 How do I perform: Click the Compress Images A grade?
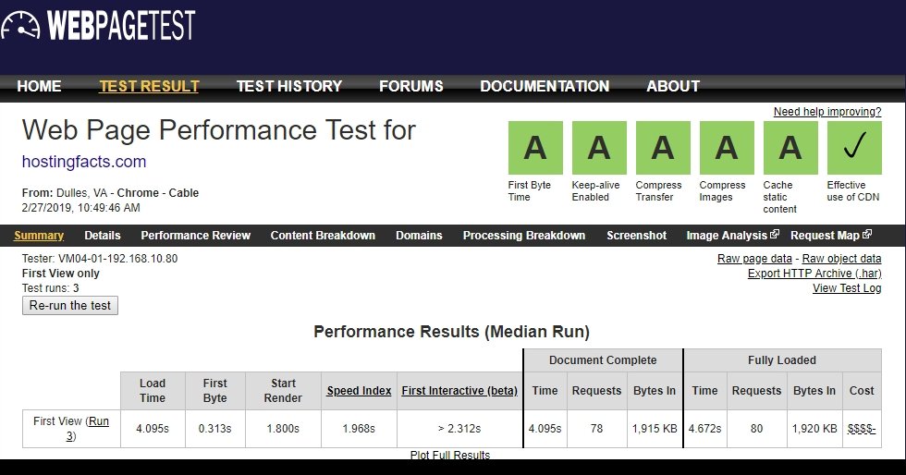(x=727, y=148)
